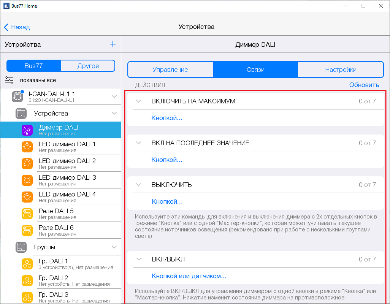This screenshot has height=304, width=390.
Task: Select the Диммер DALI tree row
Action: (x=61, y=130)
